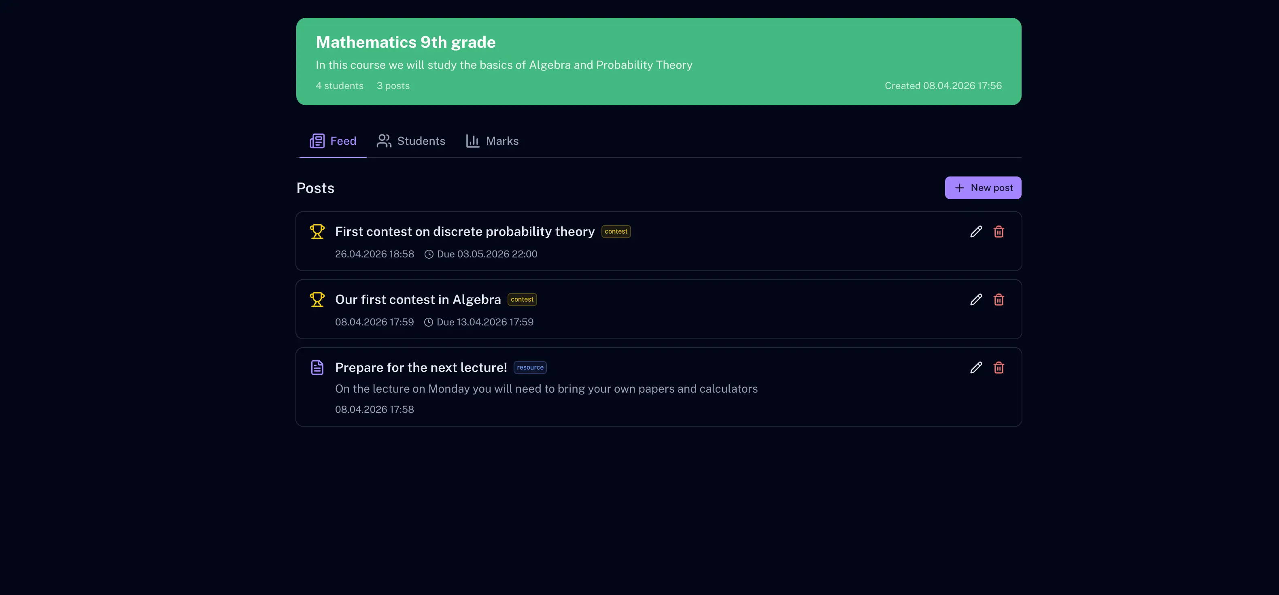Viewport: 1279px width, 595px height.
Task: Click lecture post text about papers and calculators
Action: 546,389
